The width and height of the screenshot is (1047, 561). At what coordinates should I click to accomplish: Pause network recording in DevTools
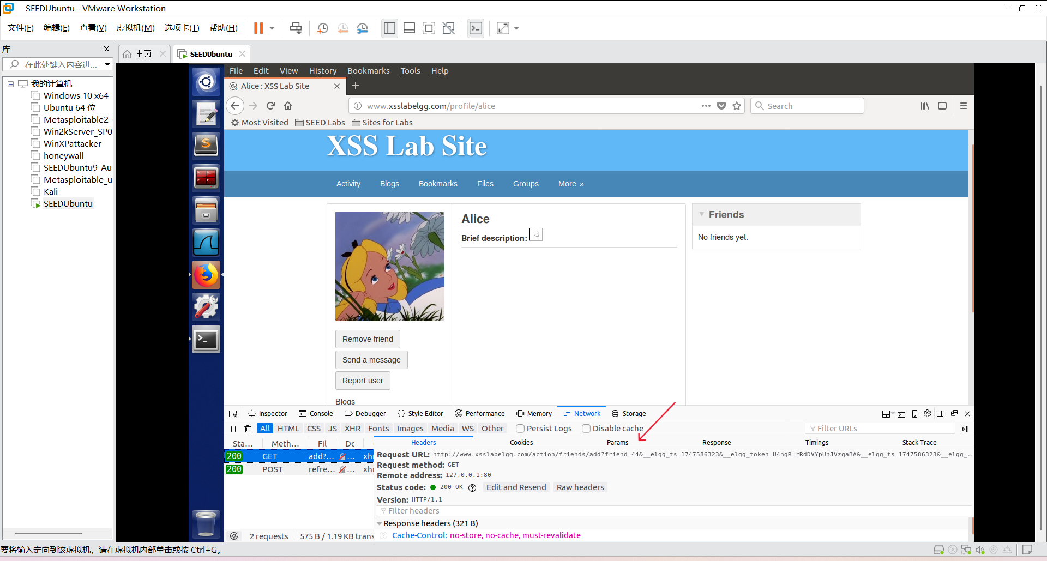click(233, 429)
